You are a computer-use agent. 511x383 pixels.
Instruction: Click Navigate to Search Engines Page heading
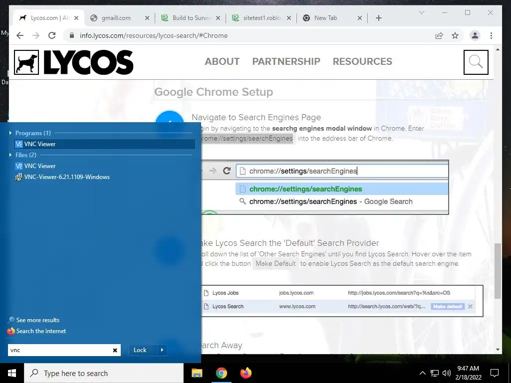[x=256, y=117]
